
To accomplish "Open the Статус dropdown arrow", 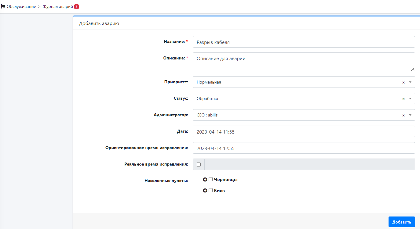I will pyautogui.click(x=410, y=98).
